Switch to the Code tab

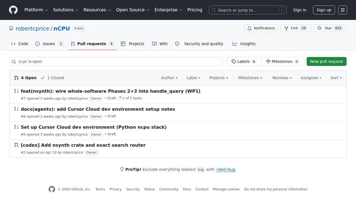point(20,44)
